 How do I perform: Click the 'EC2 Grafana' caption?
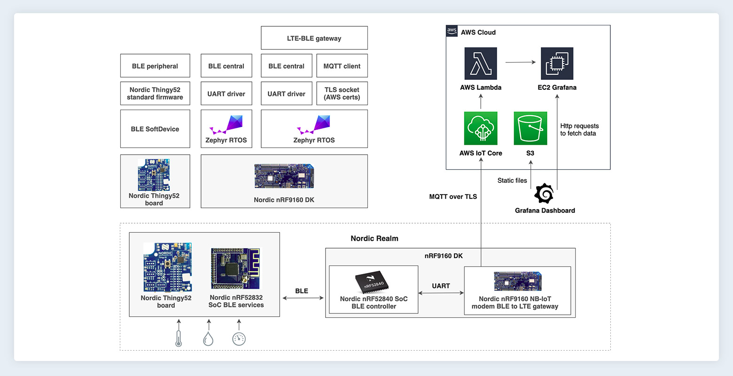tap(557, 87)
